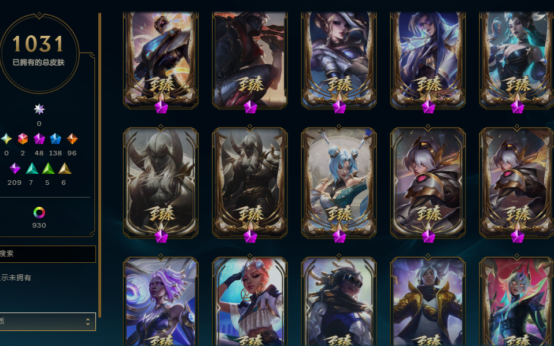This screenshot has width=554, height=346.
Task: Select the blue gem icon with count 138
Action: (x=56, y=139)
